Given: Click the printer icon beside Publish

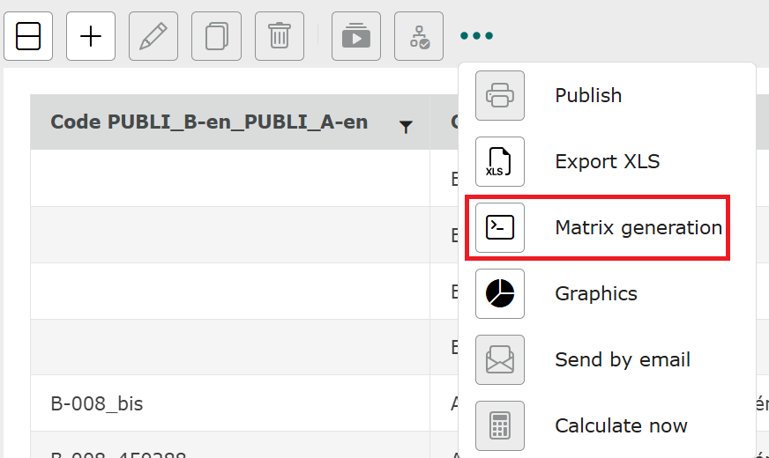Looking at the screenshot, I should [x=500, y=95].
